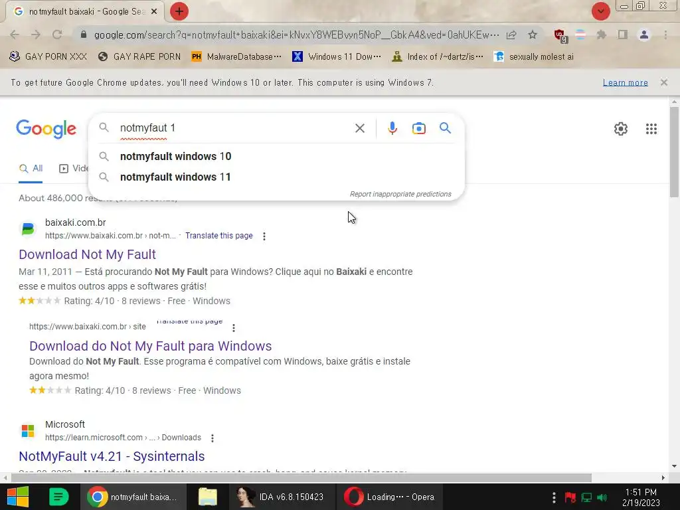The width and height of the screenshot is (680, 510).
Task: Show hidden tray icons
Action: click(554, 497)
